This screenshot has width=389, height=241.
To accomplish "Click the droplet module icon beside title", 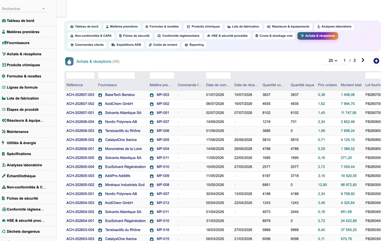I will click(x=69, y=61).
